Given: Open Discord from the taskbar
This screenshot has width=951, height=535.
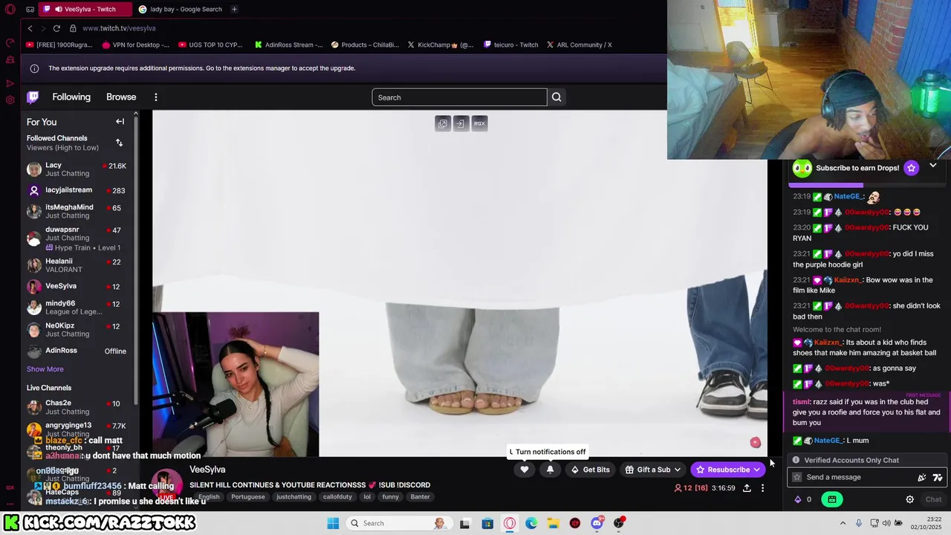Looking at the screenshot, I should coord(597,523).
